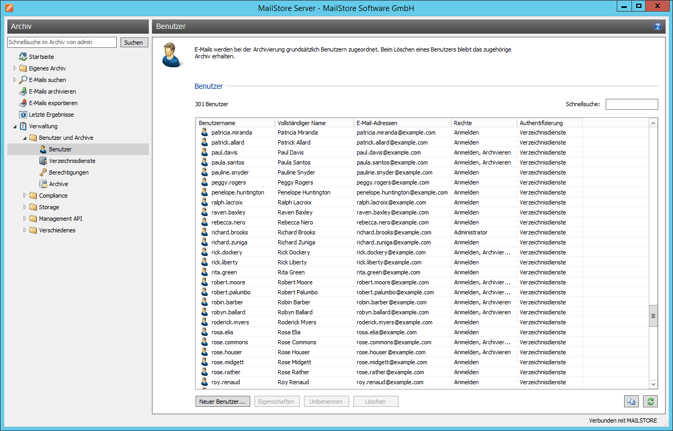This screenshot has width=673, height=431.
Task: Sort list by Rechte column header
Action: 484,123
